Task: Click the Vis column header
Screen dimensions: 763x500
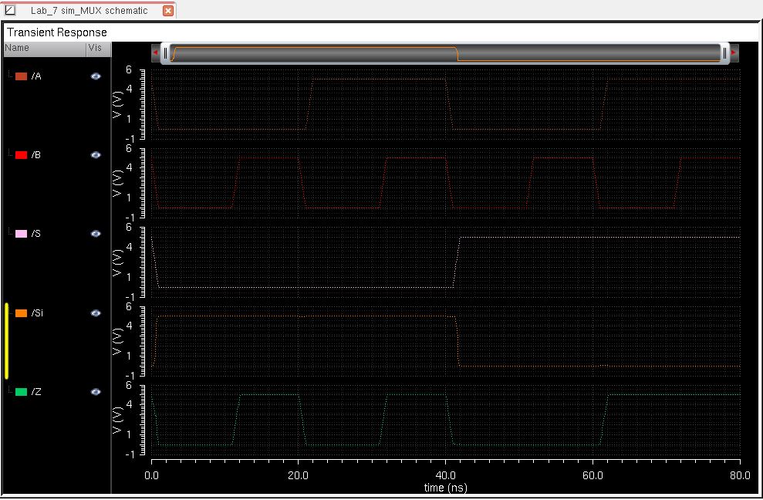Action: pyautogui.click(x=99, y=48)
